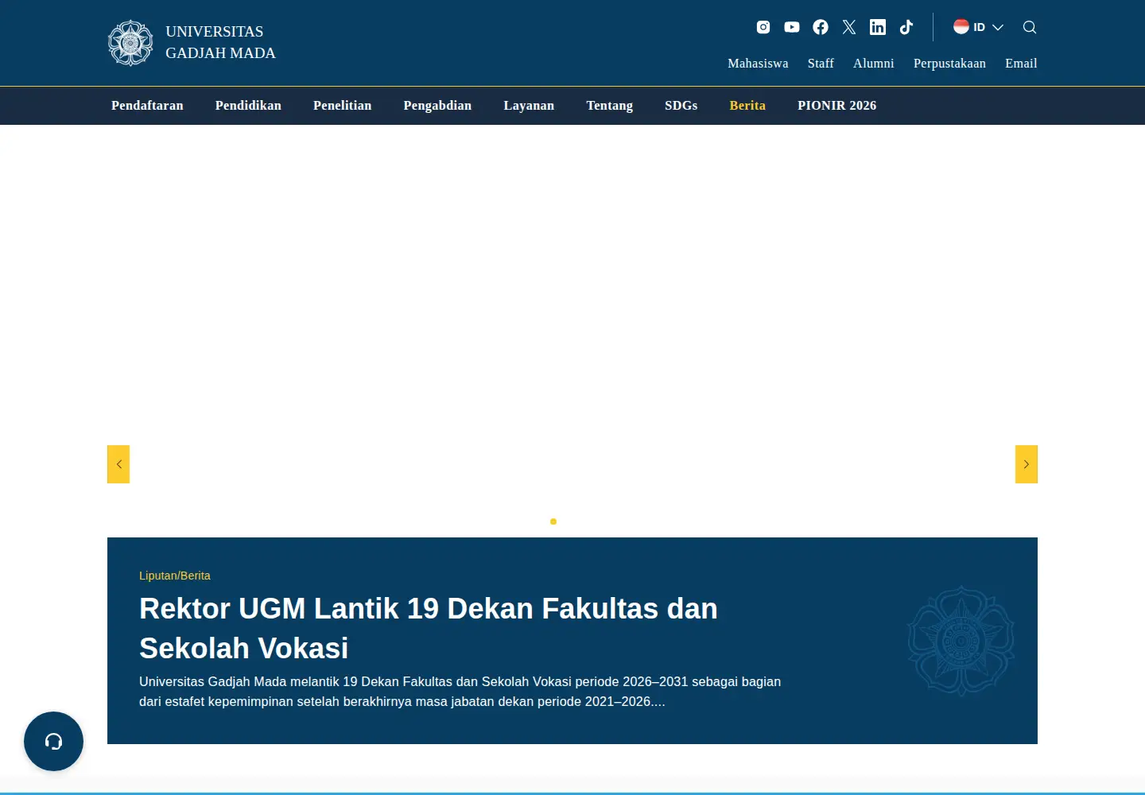Open the Tentang menu
Screen dimensions: 1145x795
coord(610,106)
